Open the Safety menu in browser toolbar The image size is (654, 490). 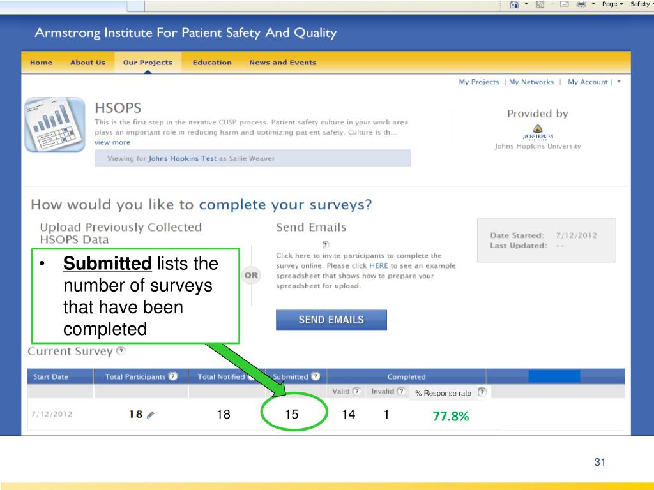[642, 4]
